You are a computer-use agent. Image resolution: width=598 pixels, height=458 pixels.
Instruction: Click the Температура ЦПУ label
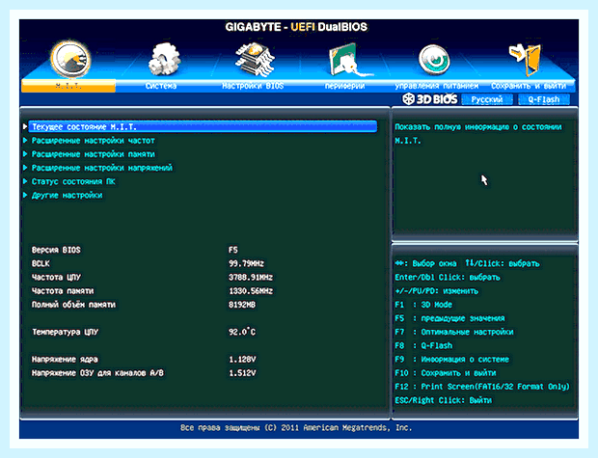65,332
